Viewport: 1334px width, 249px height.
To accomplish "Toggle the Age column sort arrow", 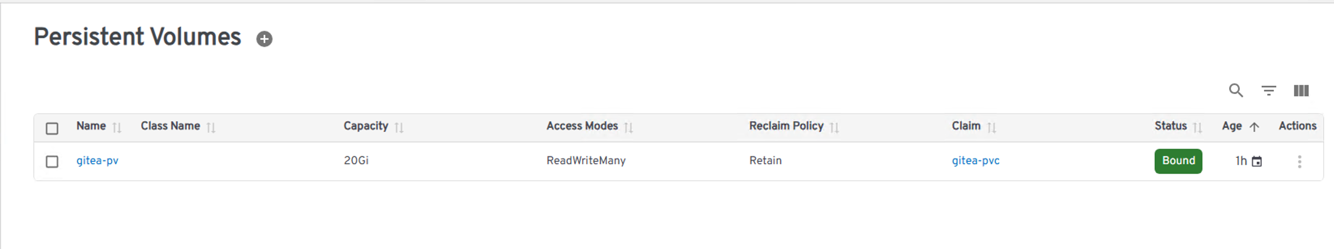I will (x=1254, y=127).
